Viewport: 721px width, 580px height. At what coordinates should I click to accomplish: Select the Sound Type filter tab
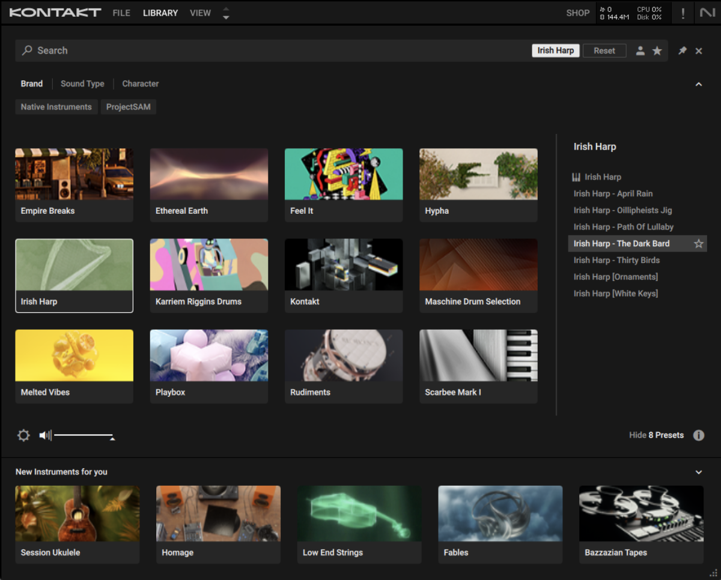[82, 84]
